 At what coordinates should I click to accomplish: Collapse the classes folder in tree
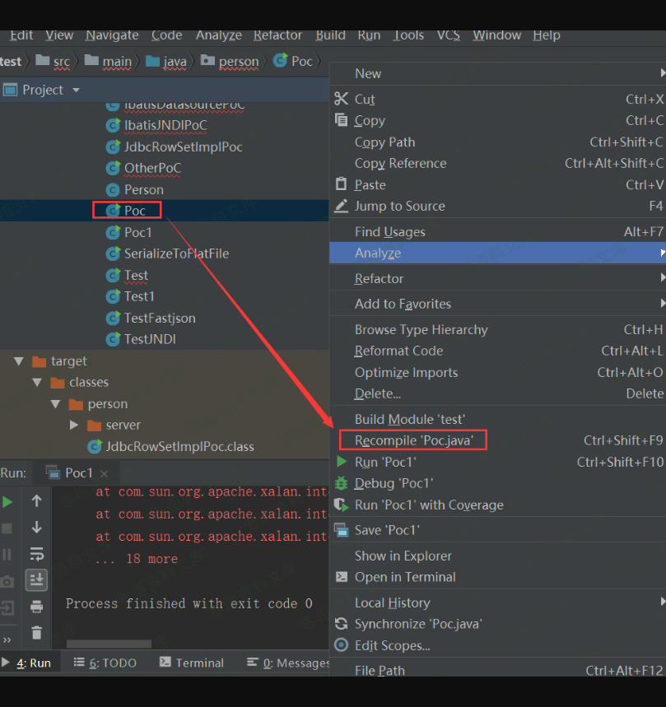[x=36, y=383]
